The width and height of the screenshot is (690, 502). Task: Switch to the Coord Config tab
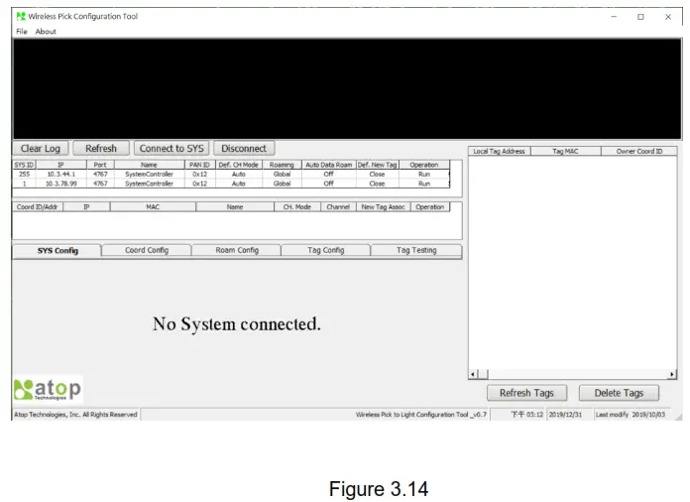pos(147,250)
